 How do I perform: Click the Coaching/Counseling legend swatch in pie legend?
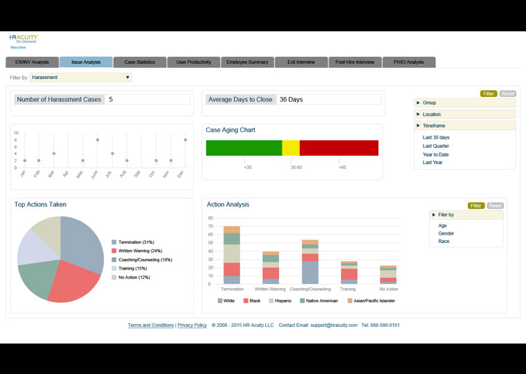coord(114,260)
